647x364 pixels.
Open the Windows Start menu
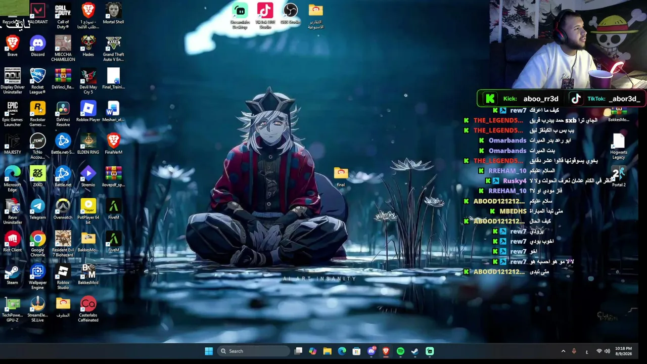click(209, 351)
